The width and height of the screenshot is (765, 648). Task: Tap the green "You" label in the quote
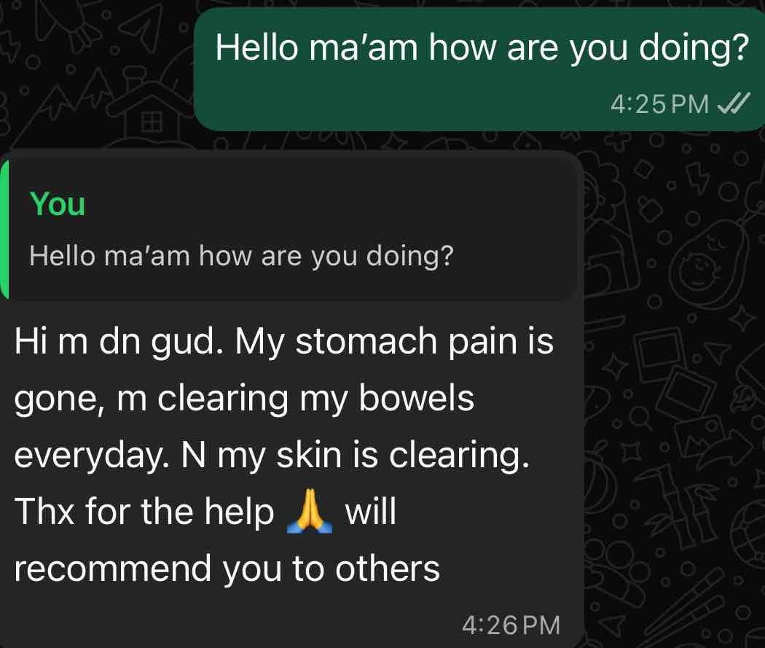tap(57, 203)
